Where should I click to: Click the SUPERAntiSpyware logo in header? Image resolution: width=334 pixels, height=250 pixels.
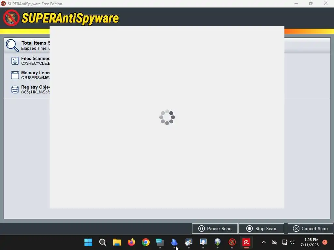(61, 18)
